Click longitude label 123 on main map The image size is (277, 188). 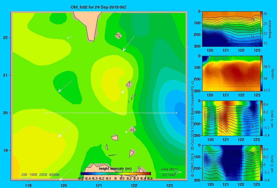(x=170, y=185)
